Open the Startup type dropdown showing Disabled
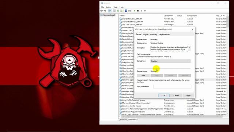The image size is (234, 132). pos(171,61)
